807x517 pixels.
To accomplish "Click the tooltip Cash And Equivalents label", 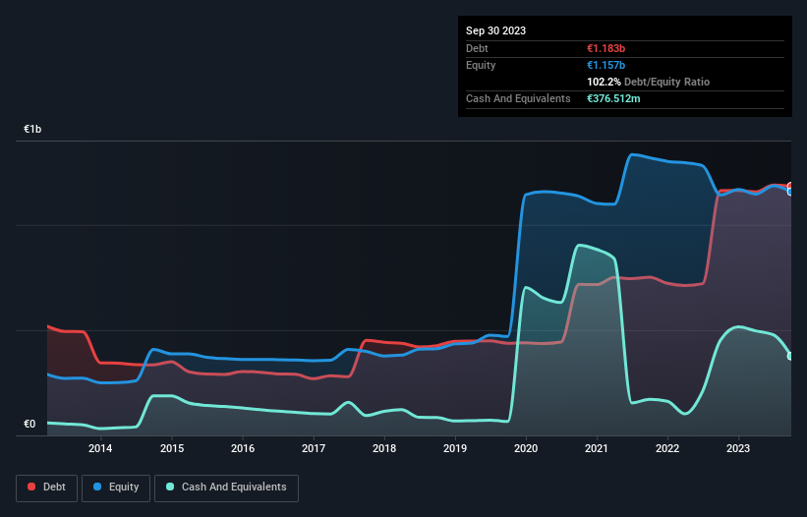I will (x=518, y=98).
